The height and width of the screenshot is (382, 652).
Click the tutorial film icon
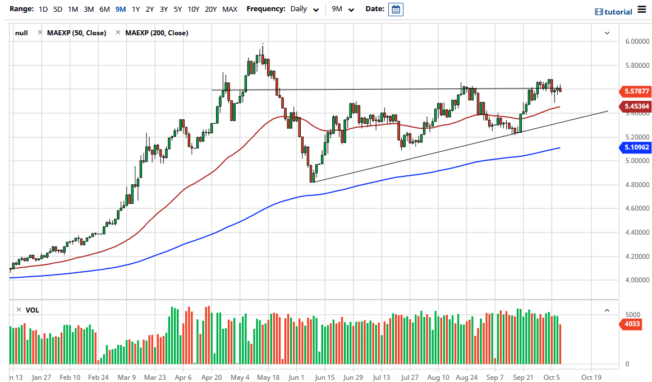[x=599, y=12]
